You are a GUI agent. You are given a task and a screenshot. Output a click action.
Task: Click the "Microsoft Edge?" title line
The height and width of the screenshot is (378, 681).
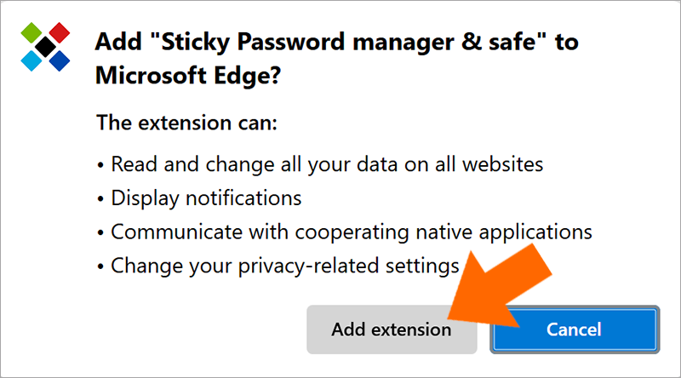[188, 76]
